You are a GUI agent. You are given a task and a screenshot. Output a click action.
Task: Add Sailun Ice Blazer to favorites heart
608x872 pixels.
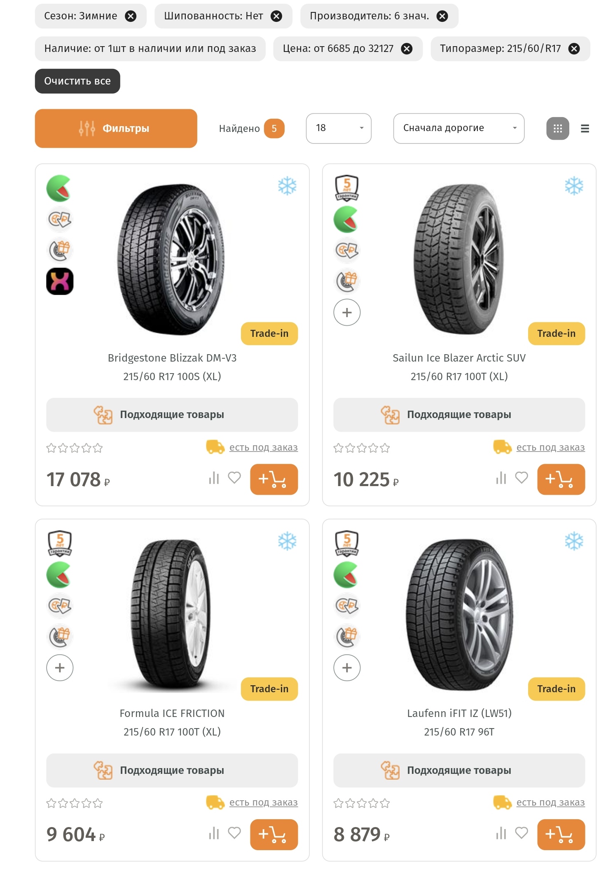point(521,478)
